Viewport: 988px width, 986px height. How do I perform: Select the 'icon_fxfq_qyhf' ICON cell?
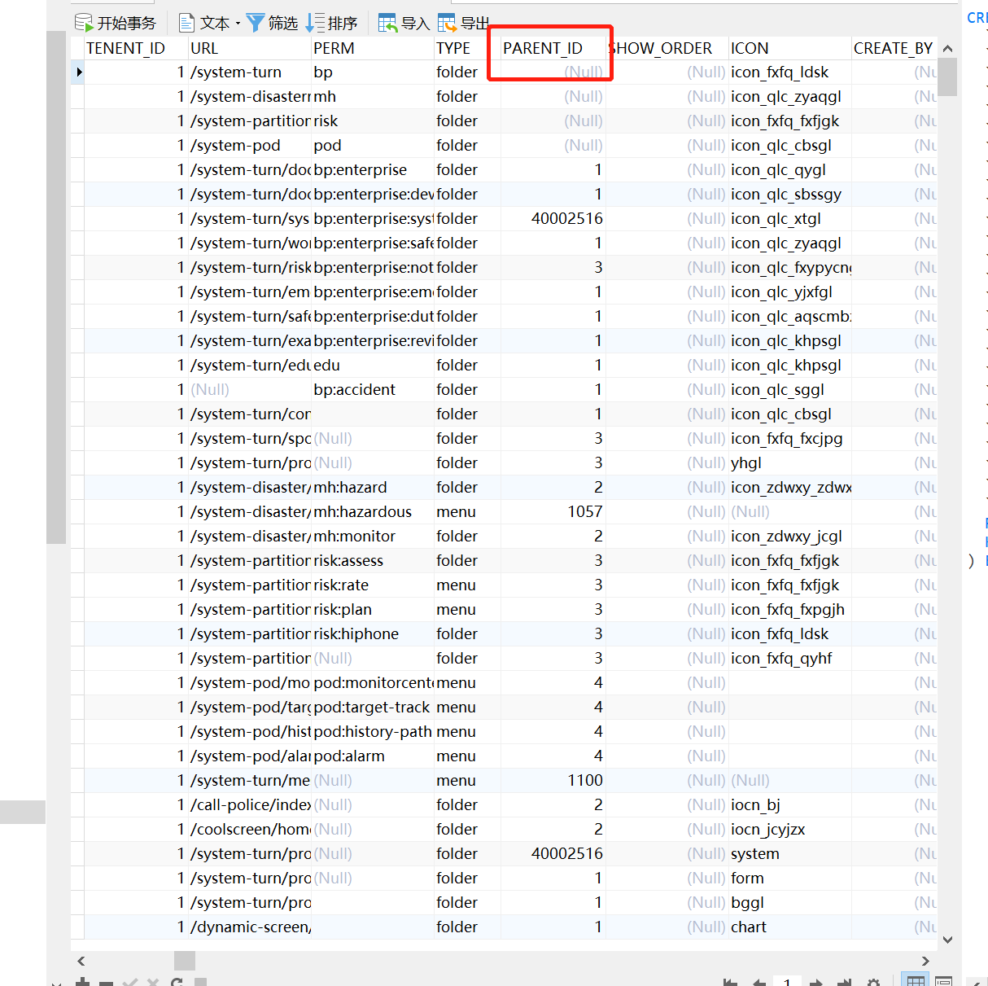tap(790, 658)
